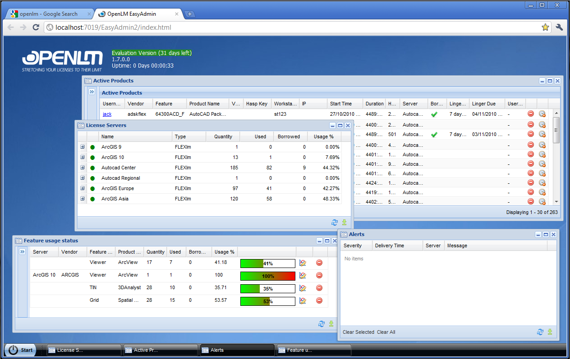The height and width of the screenshot is (359, 570).
Task: Click the Alerts window green export icon
Action: coord(550,332)
